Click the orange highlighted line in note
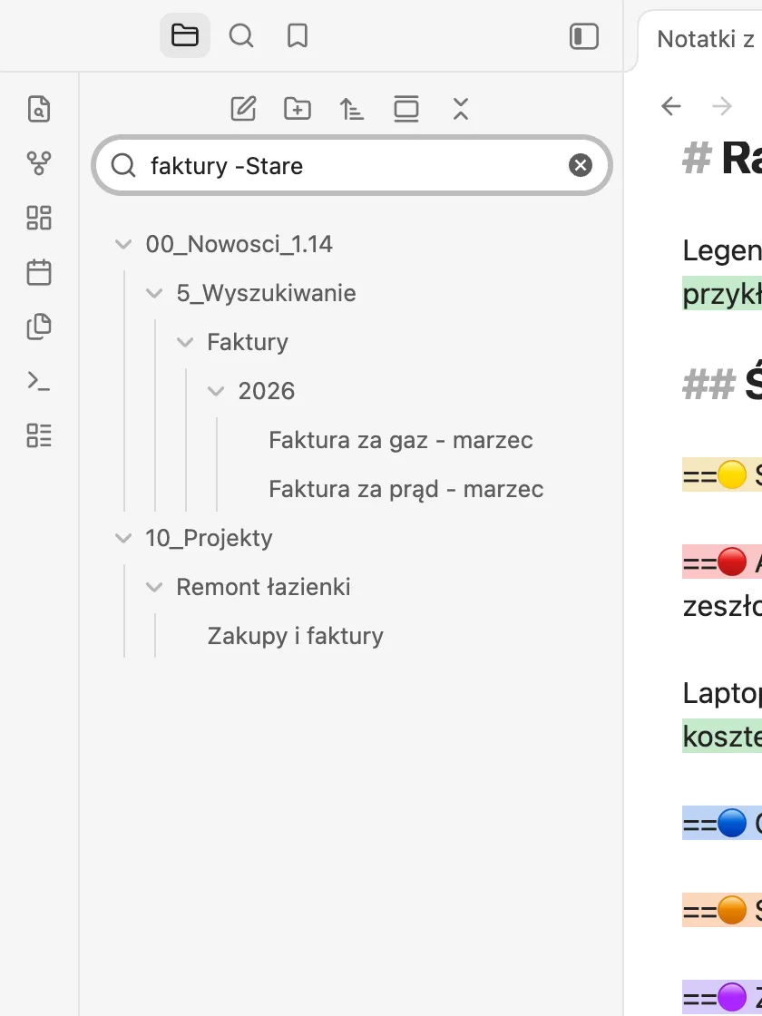The height and width of the screenshot is (1016, 762). (x=722, y=911)
